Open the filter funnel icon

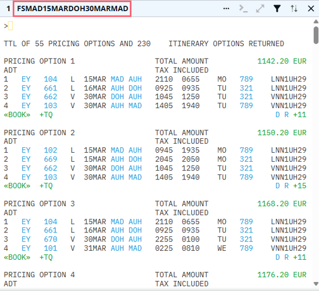coord(277,8)
